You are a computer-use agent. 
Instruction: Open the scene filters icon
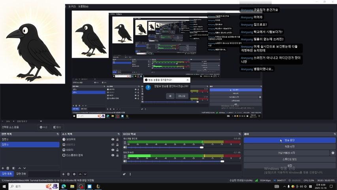pyautogui.click(x=13, y=168)
